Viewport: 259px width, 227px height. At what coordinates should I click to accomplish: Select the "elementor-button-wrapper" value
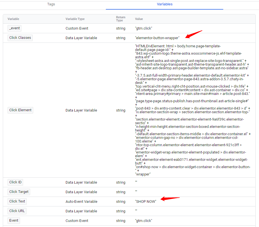coord(157,38)
